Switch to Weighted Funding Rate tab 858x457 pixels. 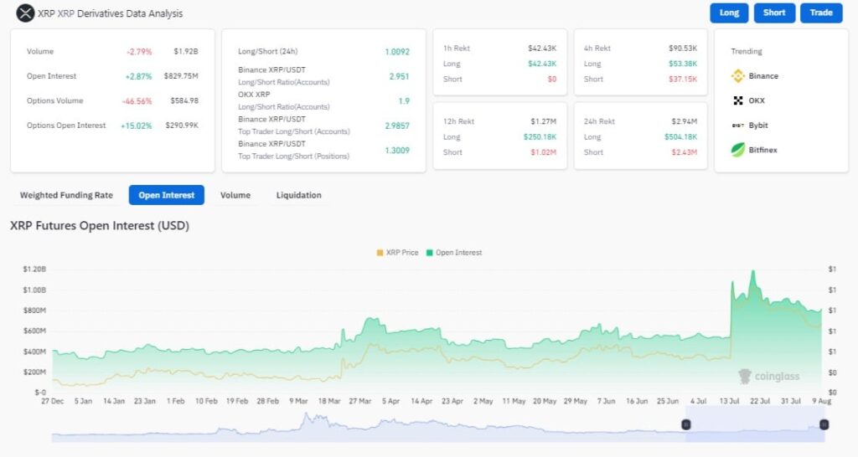66,195
